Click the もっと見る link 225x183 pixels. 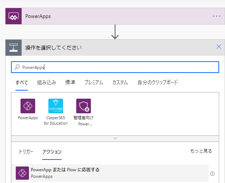pos(201,151)
